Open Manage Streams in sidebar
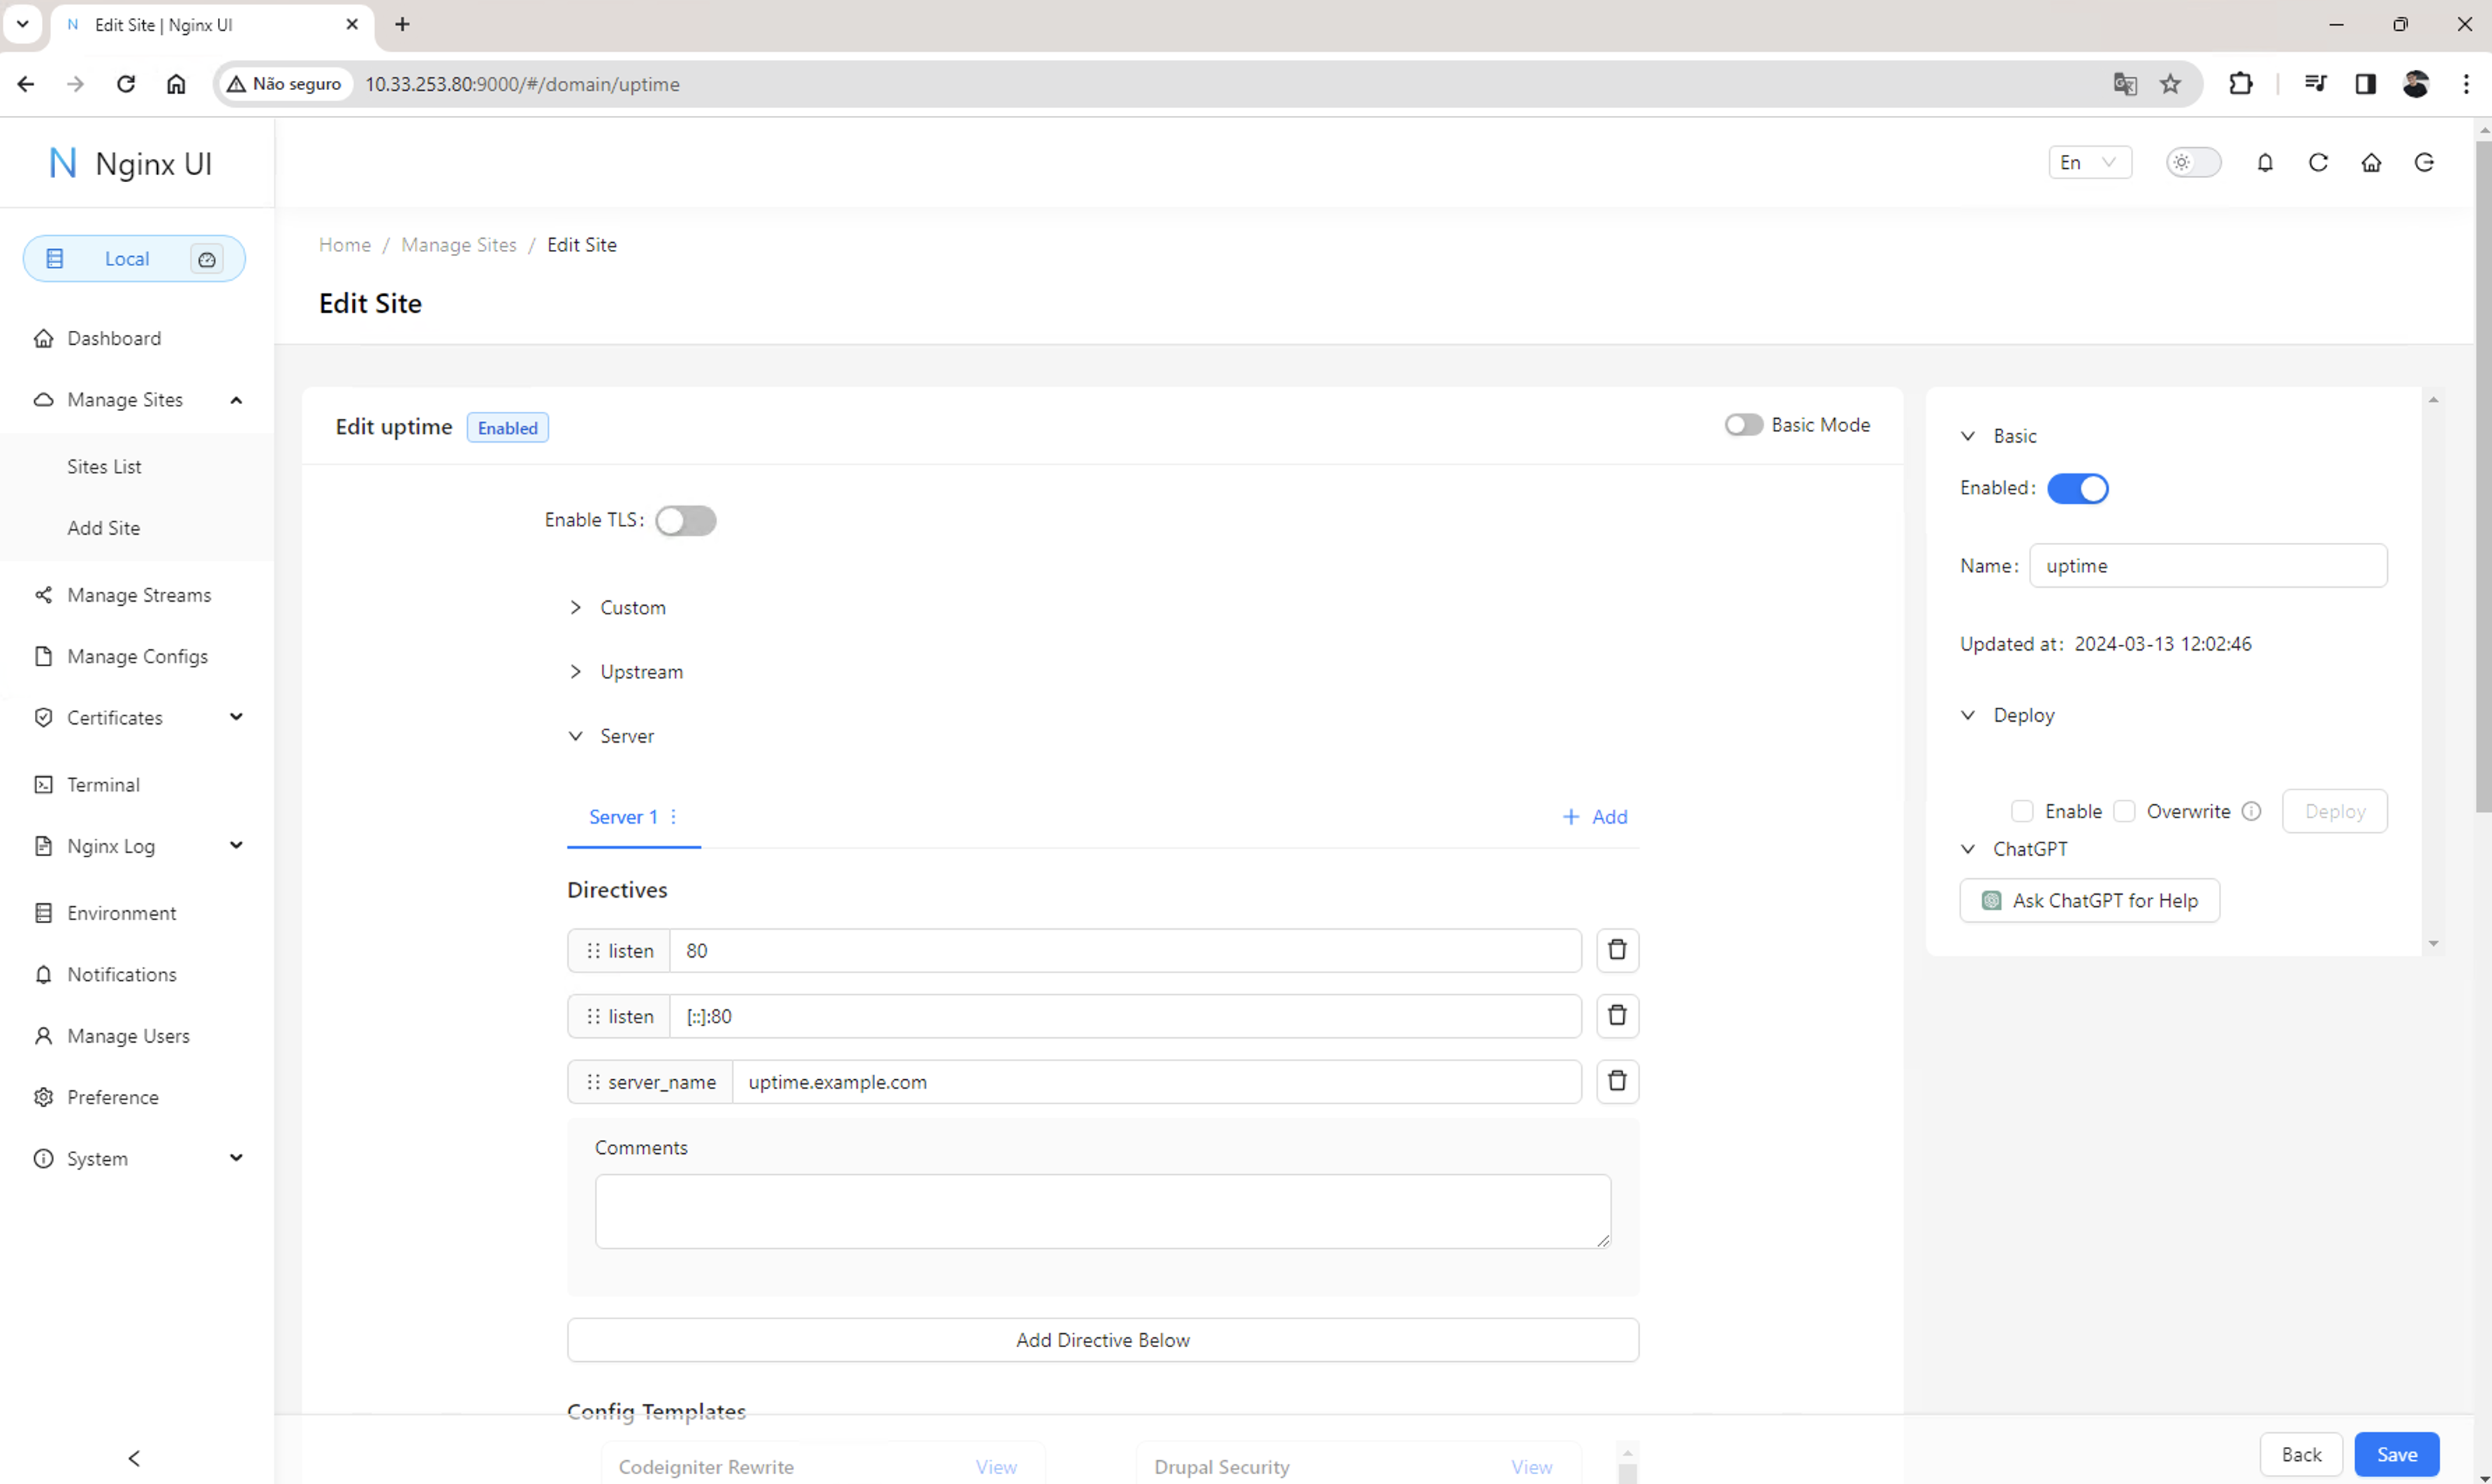2492x1484 pixels. 137,595
